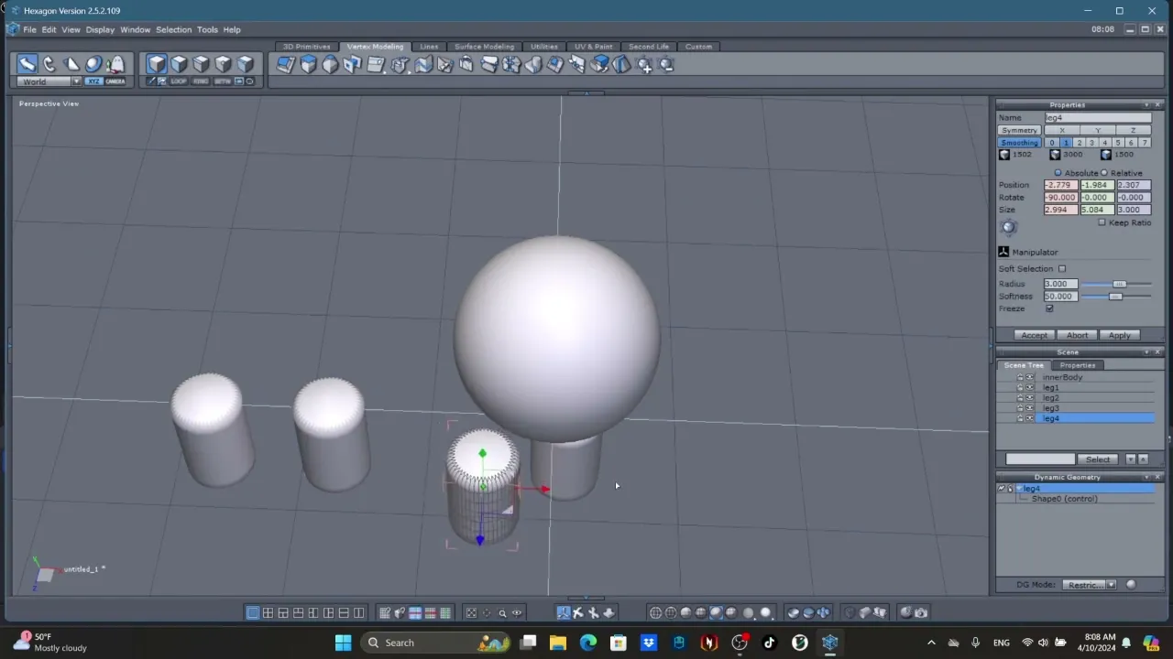Viewport: 1173px width, 659px height.
Task: Choose the first cube selection-mode icon
Action: point(157,64)
